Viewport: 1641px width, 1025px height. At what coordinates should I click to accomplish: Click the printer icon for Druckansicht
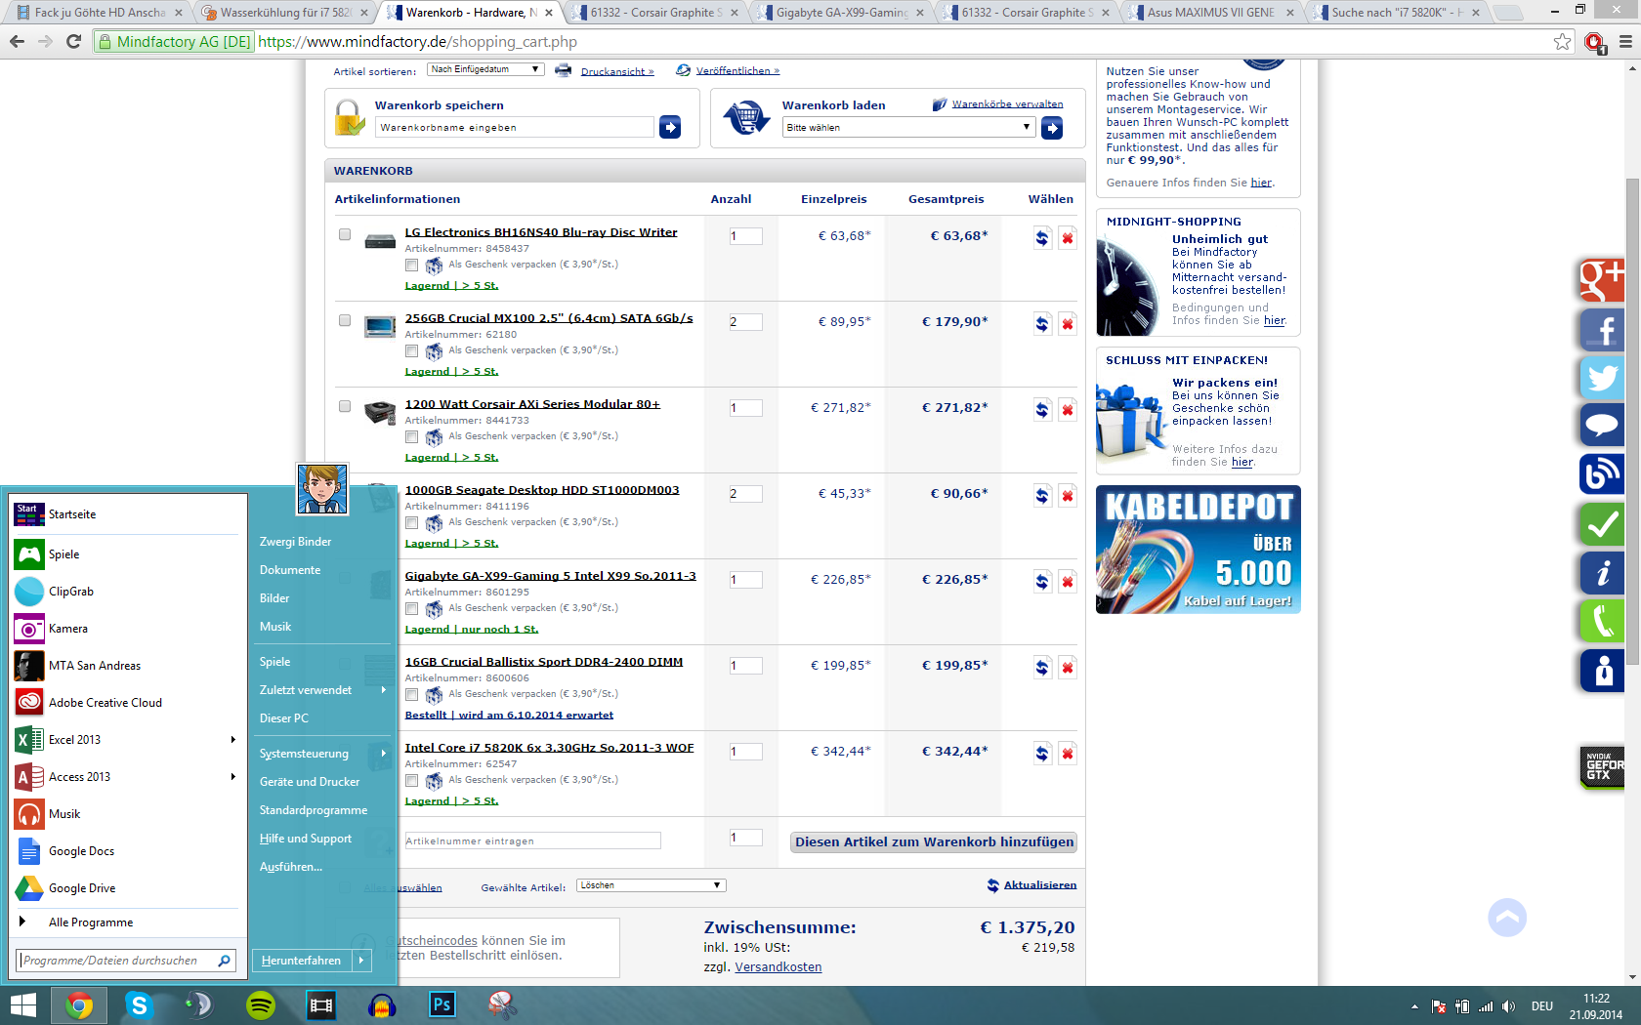[x=563, y=70]
